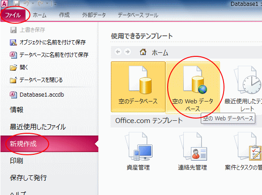
Task: Open the データベース ツール tab
Action: click(x=138, y=15)
